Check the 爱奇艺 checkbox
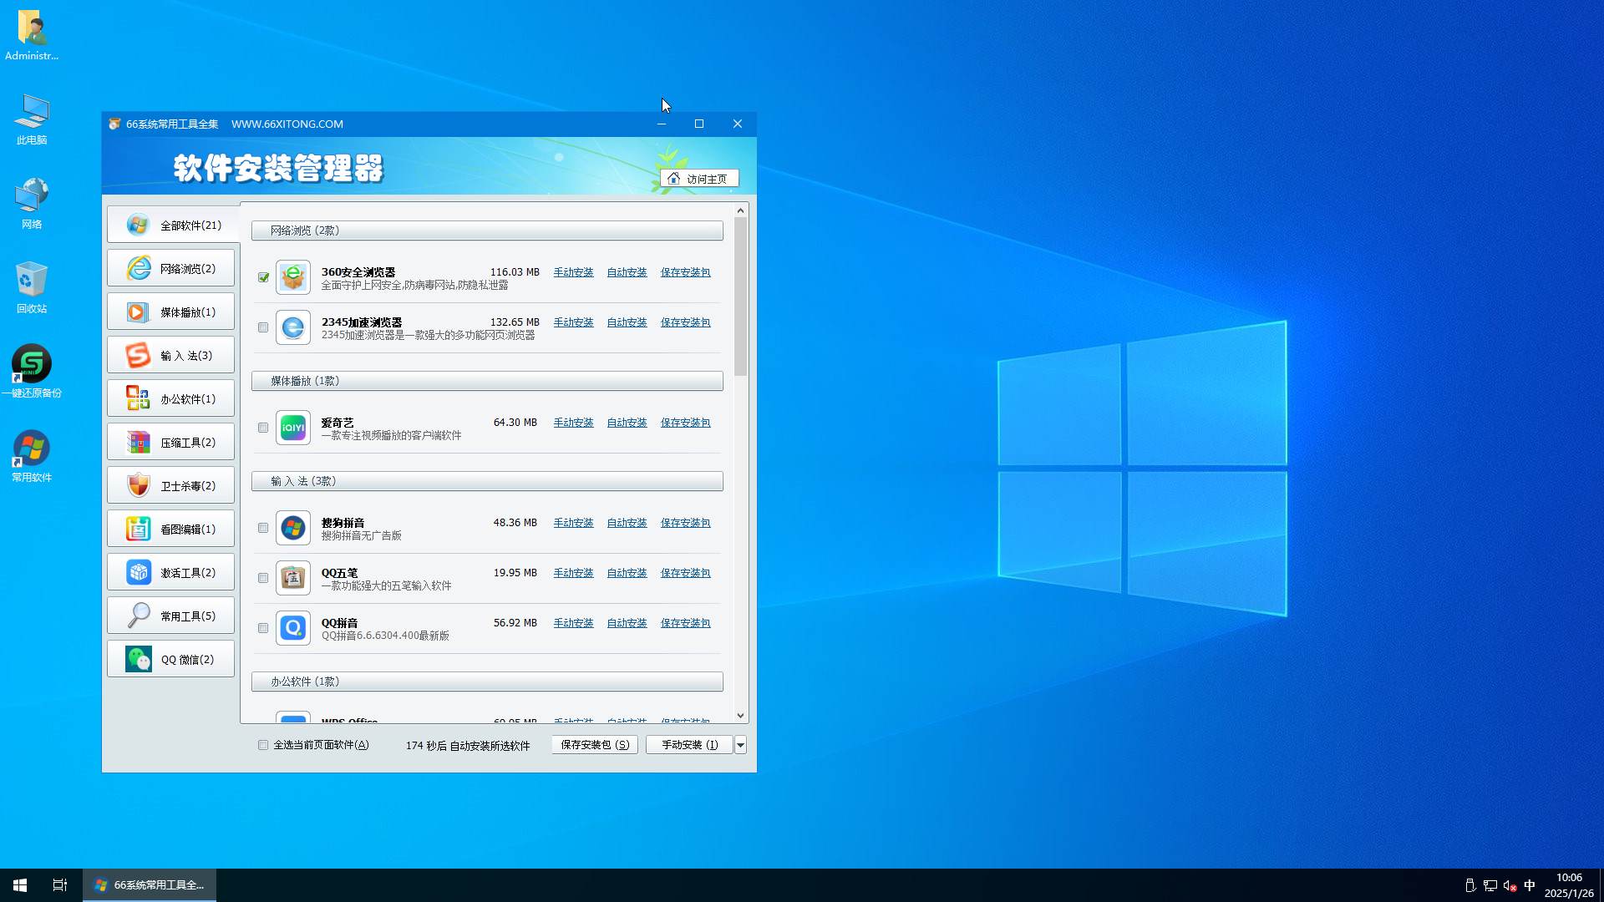This screenshot has width=1604, height=902. 263,428
